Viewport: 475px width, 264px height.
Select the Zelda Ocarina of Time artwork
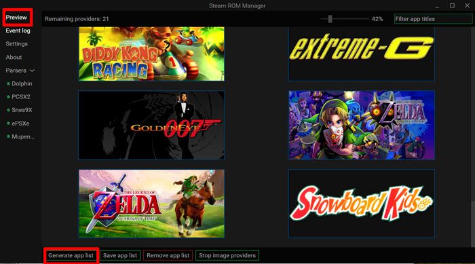click(x=151, y=204)
